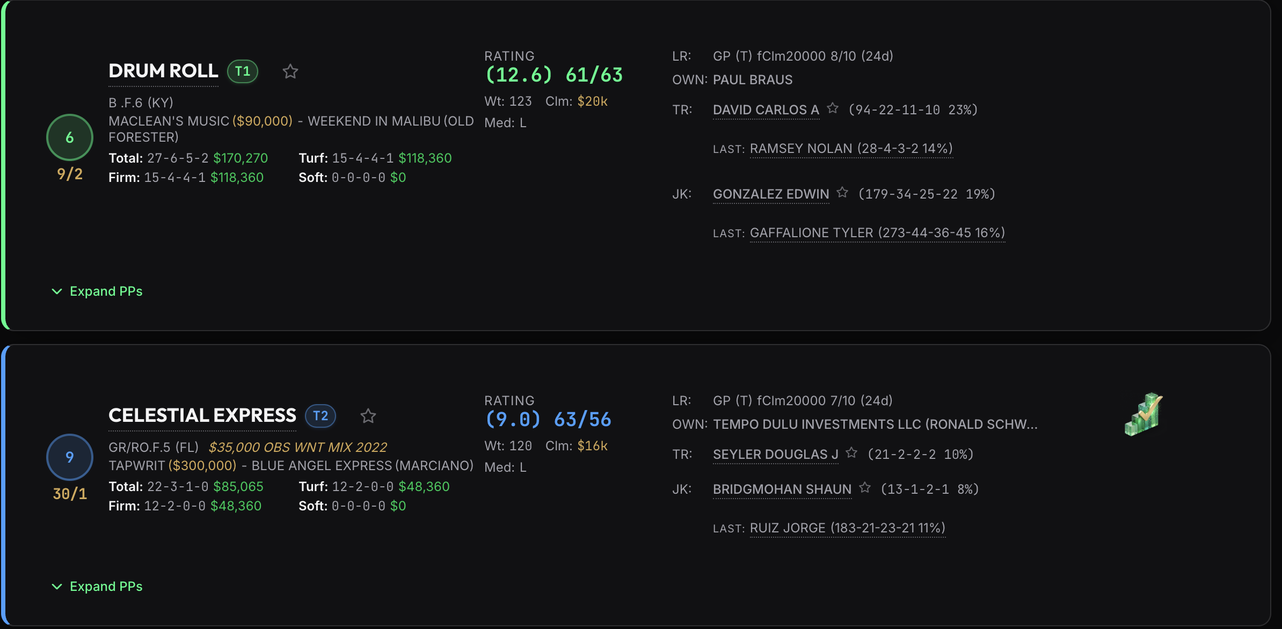Screen dimensions: 1282x629
Task: Click Celestial Express rating 63/56
Action: 582,419
